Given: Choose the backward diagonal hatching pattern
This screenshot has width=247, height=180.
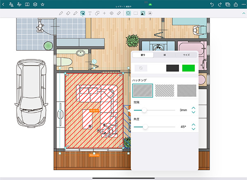Looking at the screenshot, I should pos(165,90).
